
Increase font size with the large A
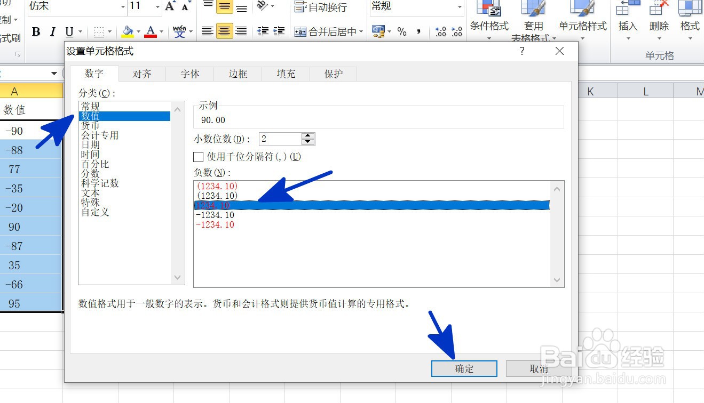click(170, 6)
